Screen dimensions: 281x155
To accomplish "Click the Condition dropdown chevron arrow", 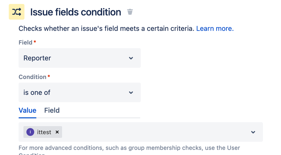I will pyautogui.click(x=131, y=93).
